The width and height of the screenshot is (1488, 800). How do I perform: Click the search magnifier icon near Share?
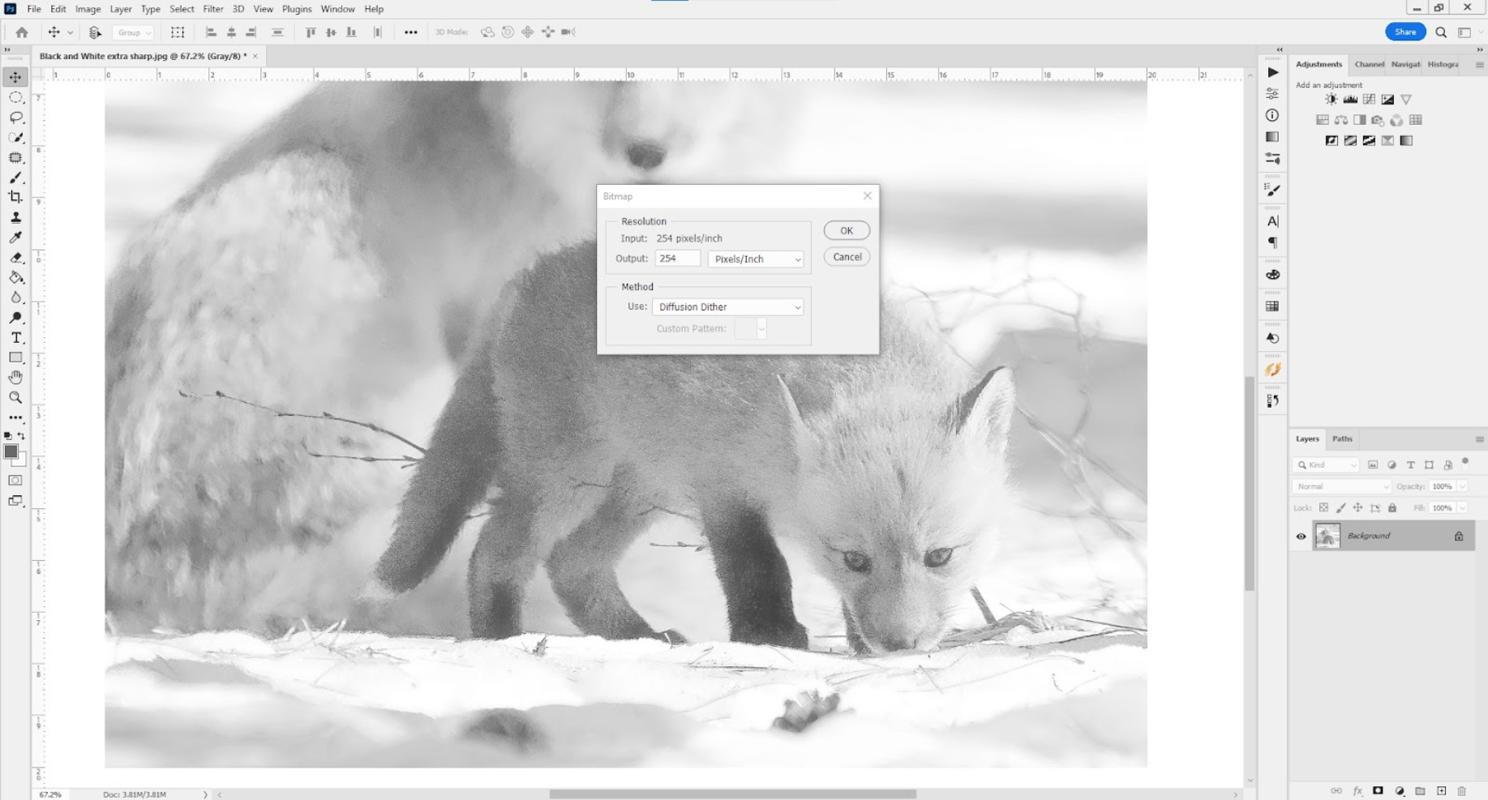(x=1441, y=32)
